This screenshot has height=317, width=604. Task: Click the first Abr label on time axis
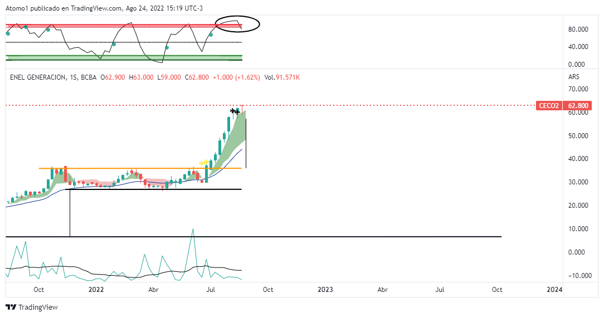(x=153, y=290)
